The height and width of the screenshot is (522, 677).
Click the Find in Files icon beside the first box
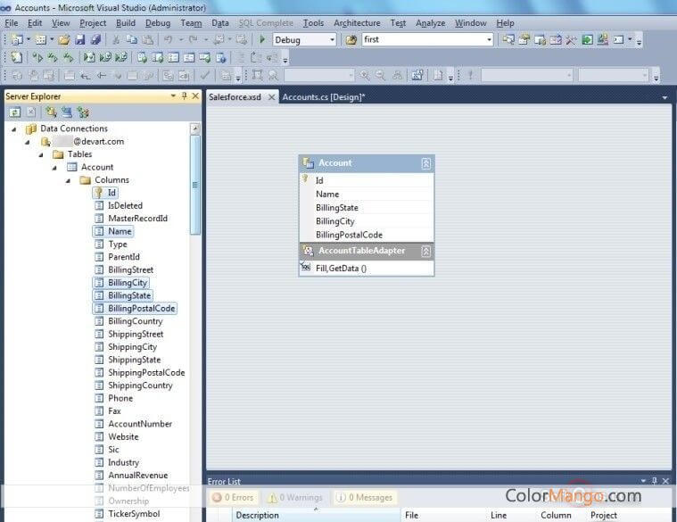tap(351, 40)
